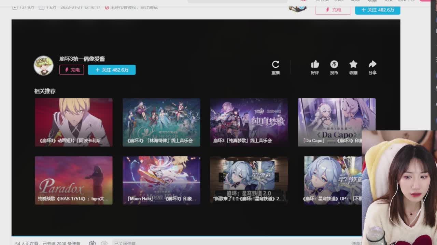Open「Da Capo」《崩坏3》 recommended video
Image resolution: width=437 pixels, height=245 pixels.
pos(337,122)
